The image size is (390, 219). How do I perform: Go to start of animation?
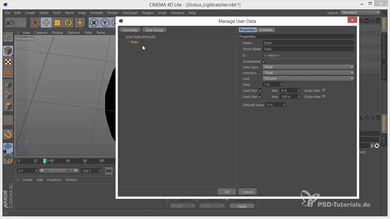point(108,171)
